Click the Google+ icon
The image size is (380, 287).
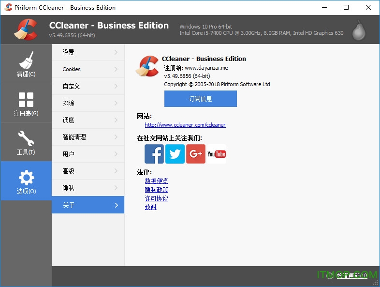(196, 154)
